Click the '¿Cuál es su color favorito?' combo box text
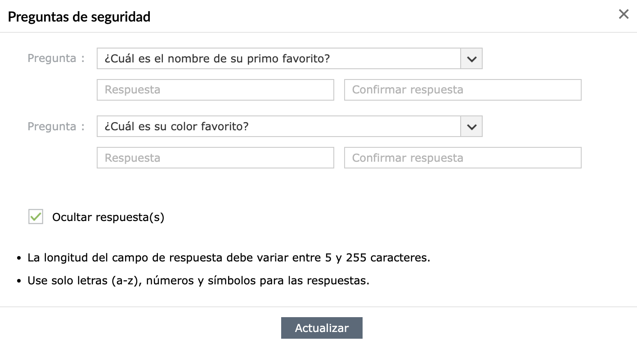Image resolution: width=637 pixels, height=345 pixels. [x=177, y=127]
